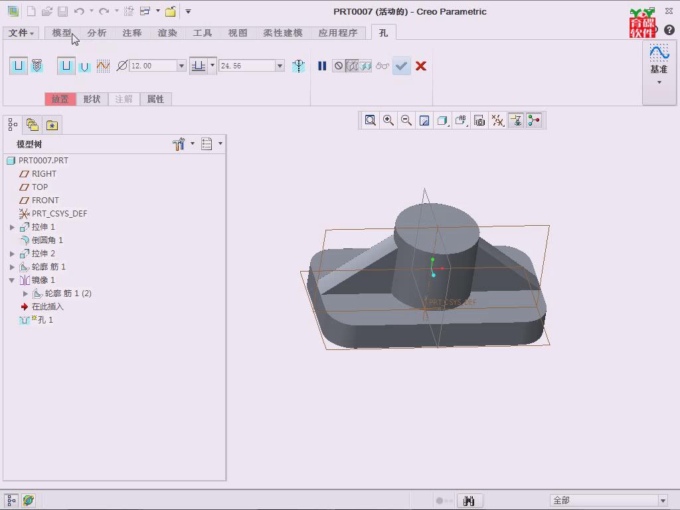
Task: Click the zoom out magnifier icon
Action: [406, 121]
